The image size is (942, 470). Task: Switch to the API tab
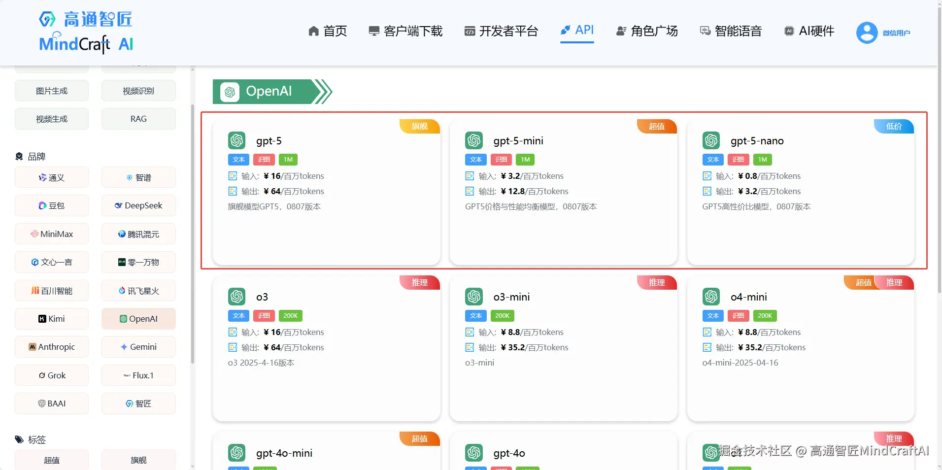tap(577, 30)
